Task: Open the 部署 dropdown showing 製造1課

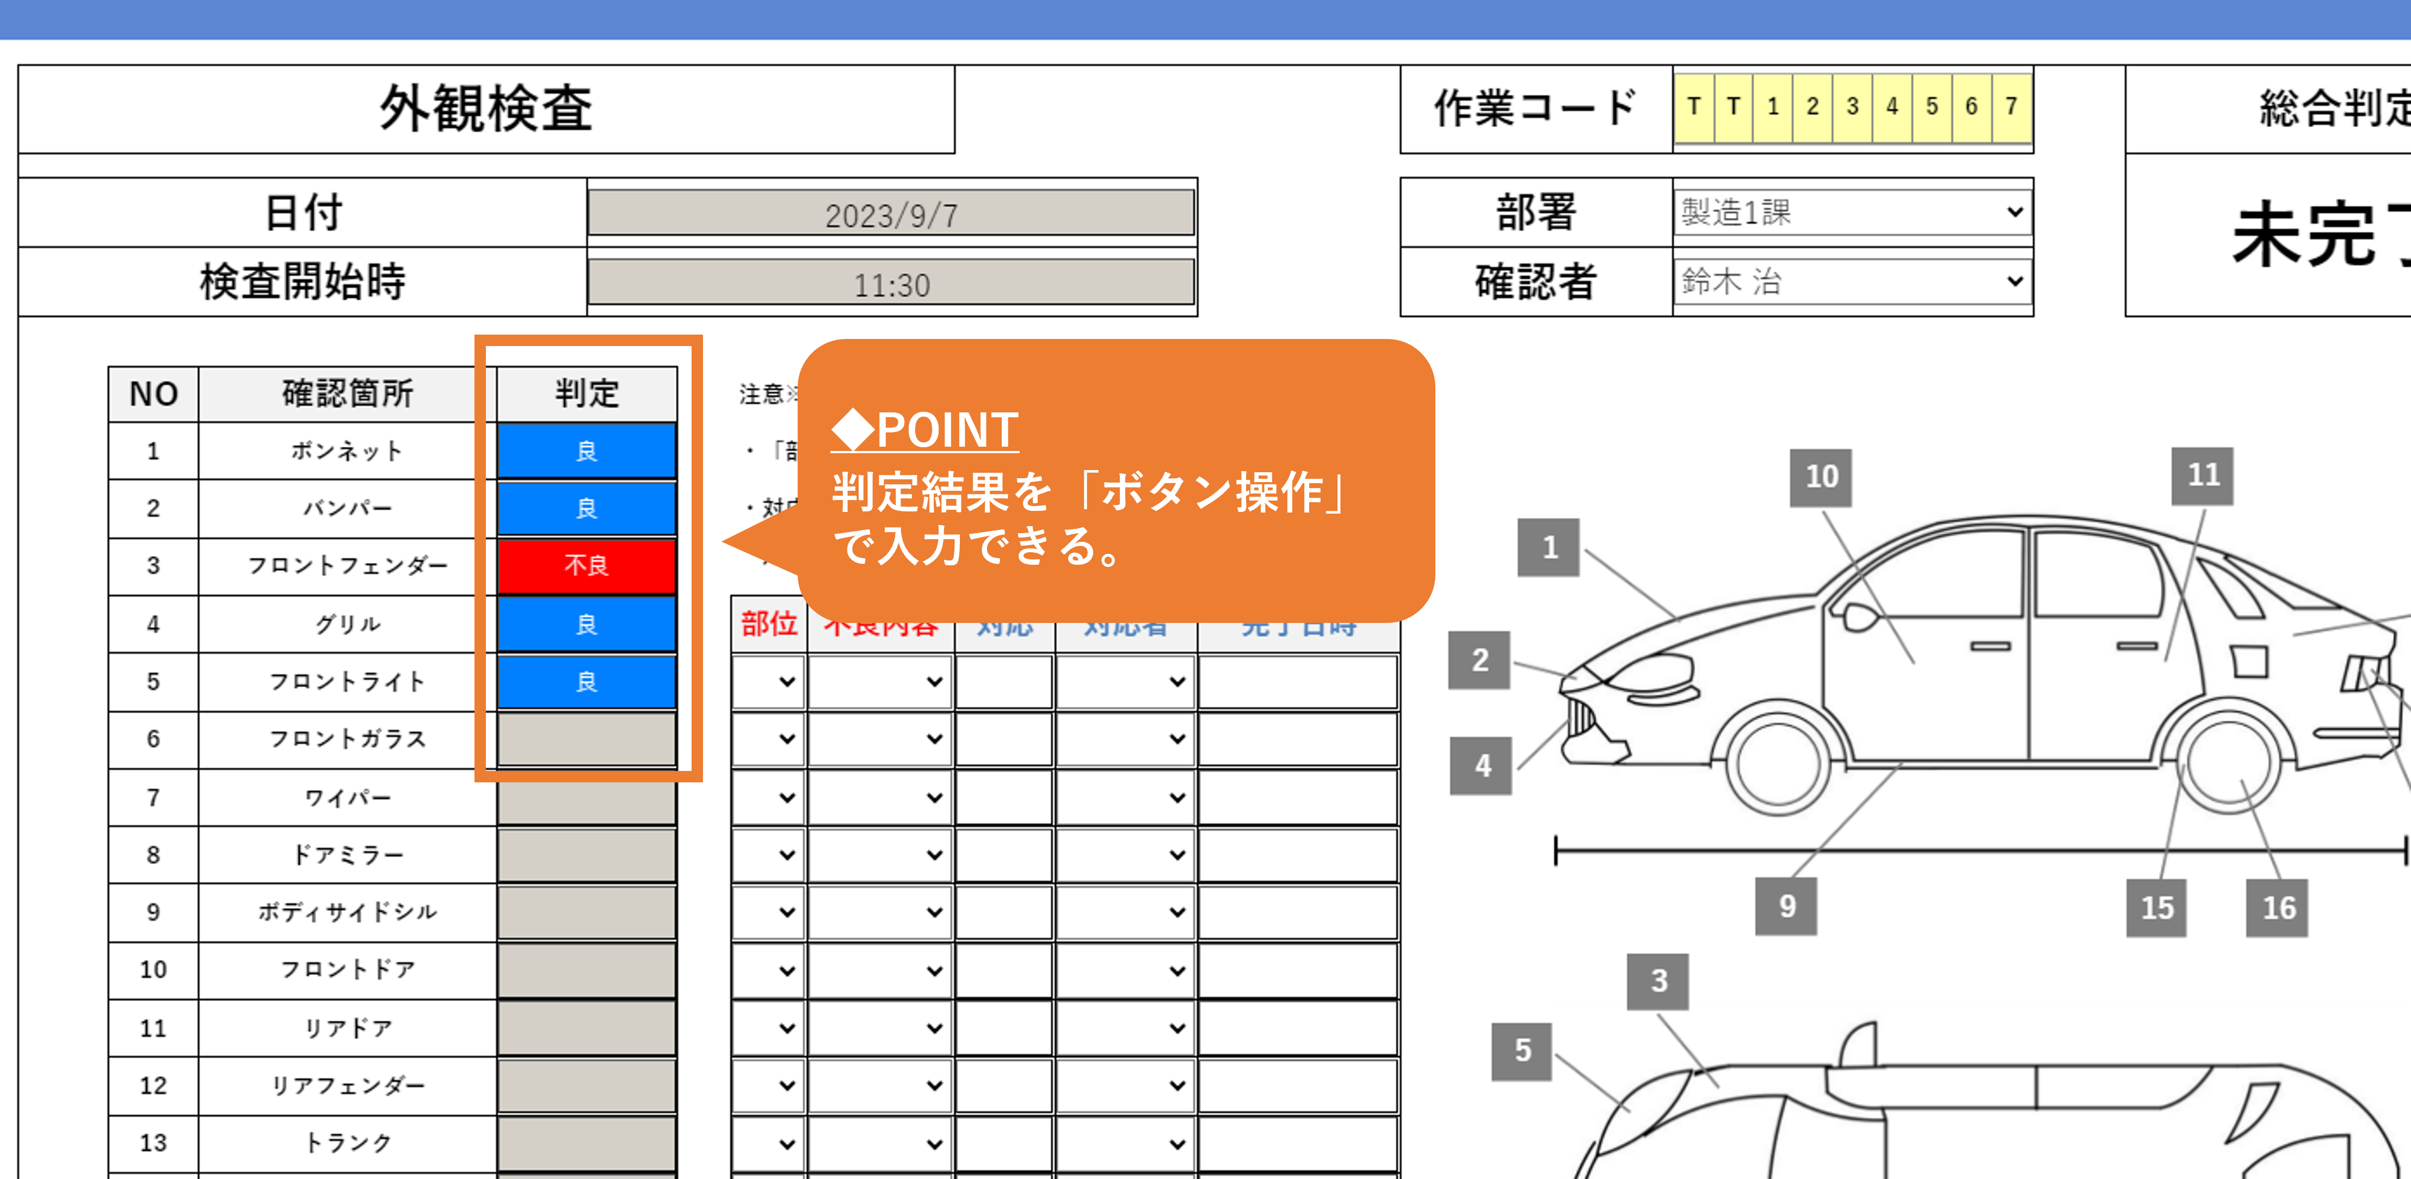Action: [1852, 212]
